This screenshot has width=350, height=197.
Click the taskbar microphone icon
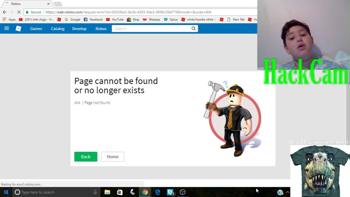tap(95, 192)
